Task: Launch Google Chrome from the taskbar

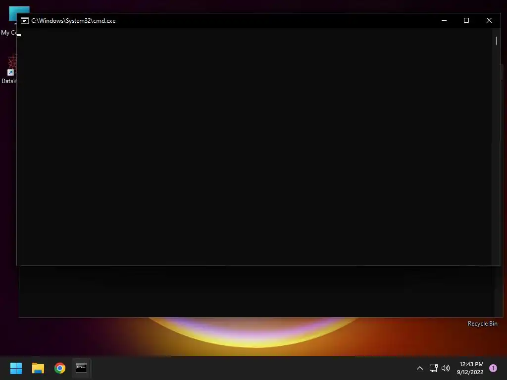Action: (x=60, y=368)
